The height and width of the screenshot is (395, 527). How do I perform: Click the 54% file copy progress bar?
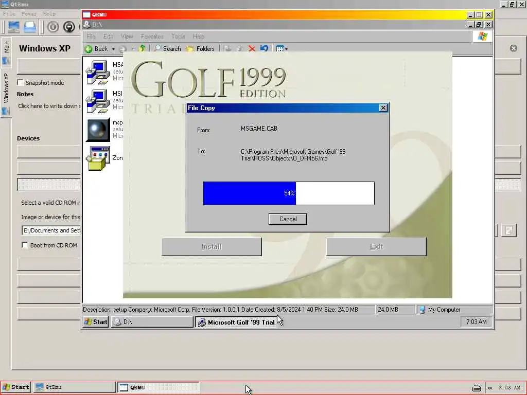289,193
